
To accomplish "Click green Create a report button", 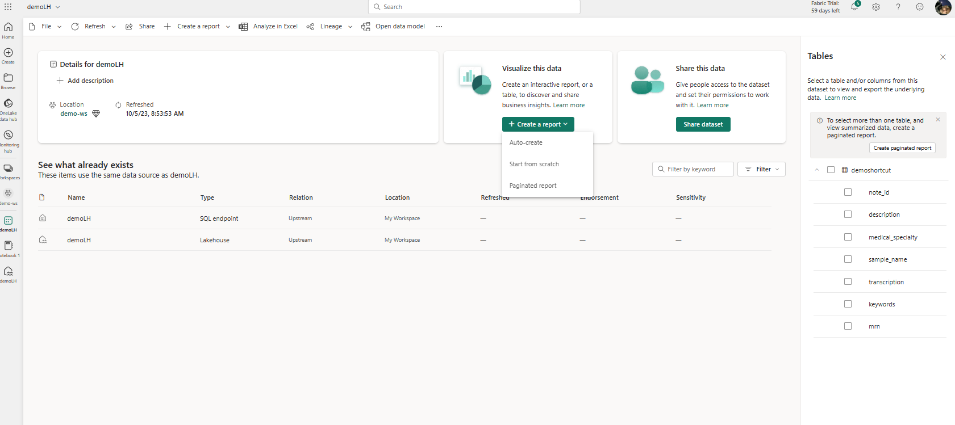I will pyautogui.click(x=538, y=124).
